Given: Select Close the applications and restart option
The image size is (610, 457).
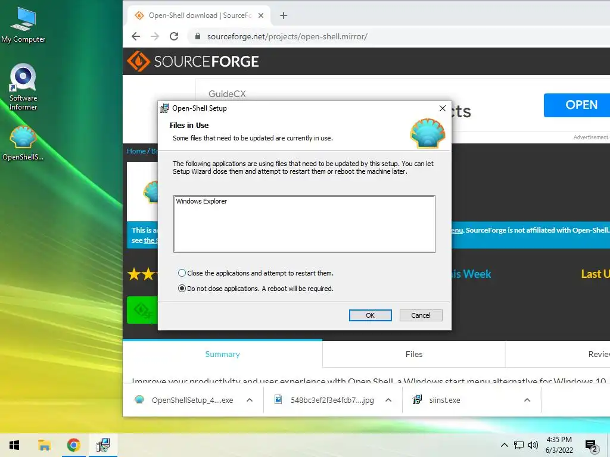Looking at the screenshot, I should 256,273.
